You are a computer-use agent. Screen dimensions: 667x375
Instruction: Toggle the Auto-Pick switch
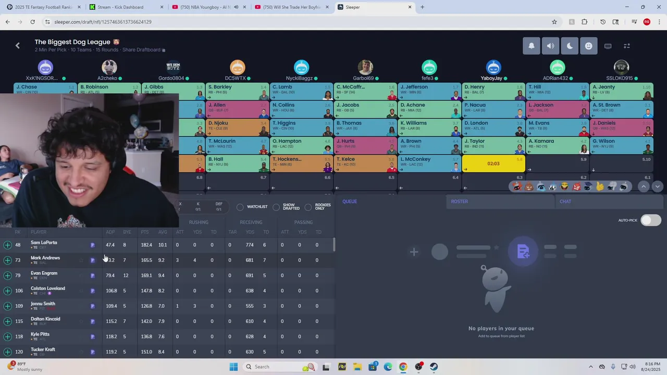(x=650, y=220)
